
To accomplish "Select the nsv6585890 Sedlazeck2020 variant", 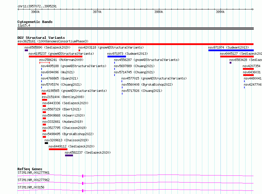I will pyautogui.click(x=47, y=47).
